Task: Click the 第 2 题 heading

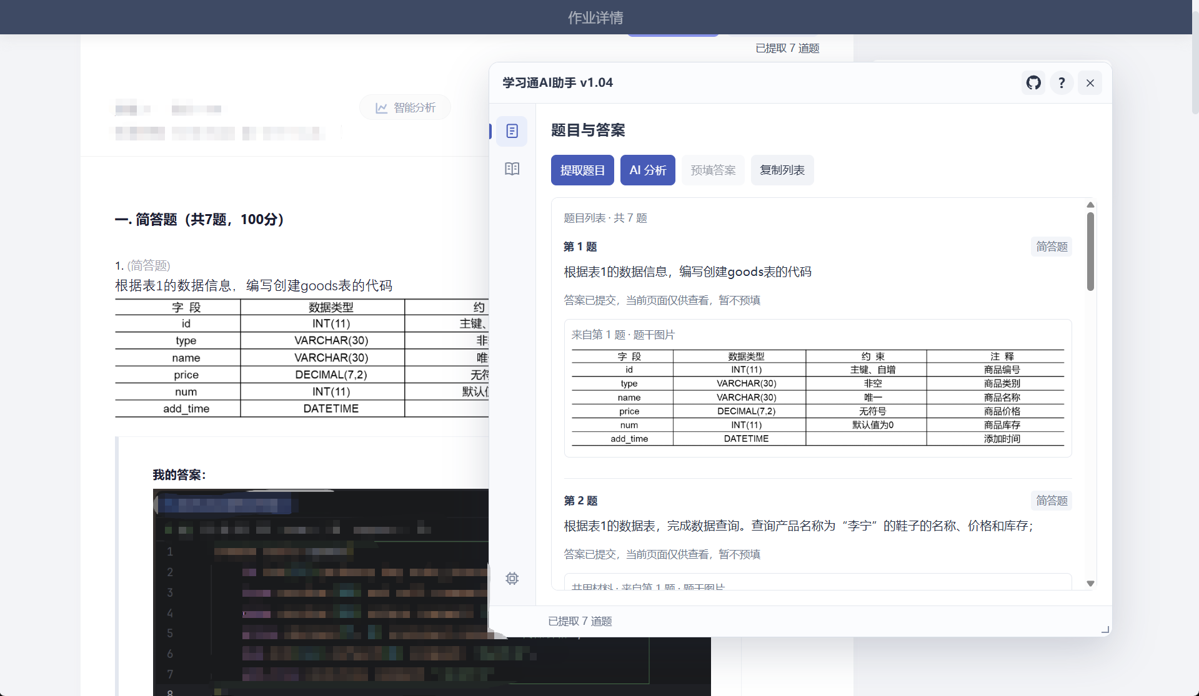Action: pyautogui.click(x=580, y=501)
